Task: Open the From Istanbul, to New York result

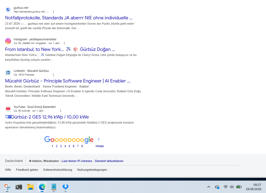Action: pos(60,49)
